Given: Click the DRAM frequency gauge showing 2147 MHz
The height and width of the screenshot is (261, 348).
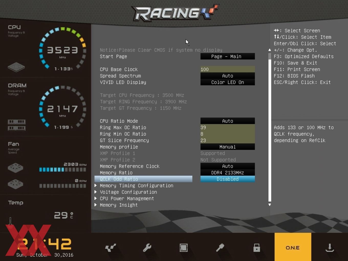Looking at the screenshot, I should tap(62, 107).
